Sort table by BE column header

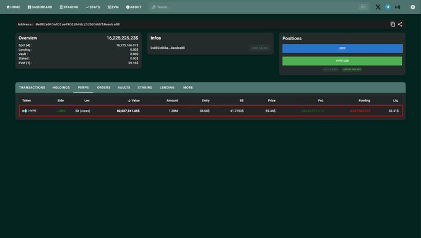tap(241, 101)
